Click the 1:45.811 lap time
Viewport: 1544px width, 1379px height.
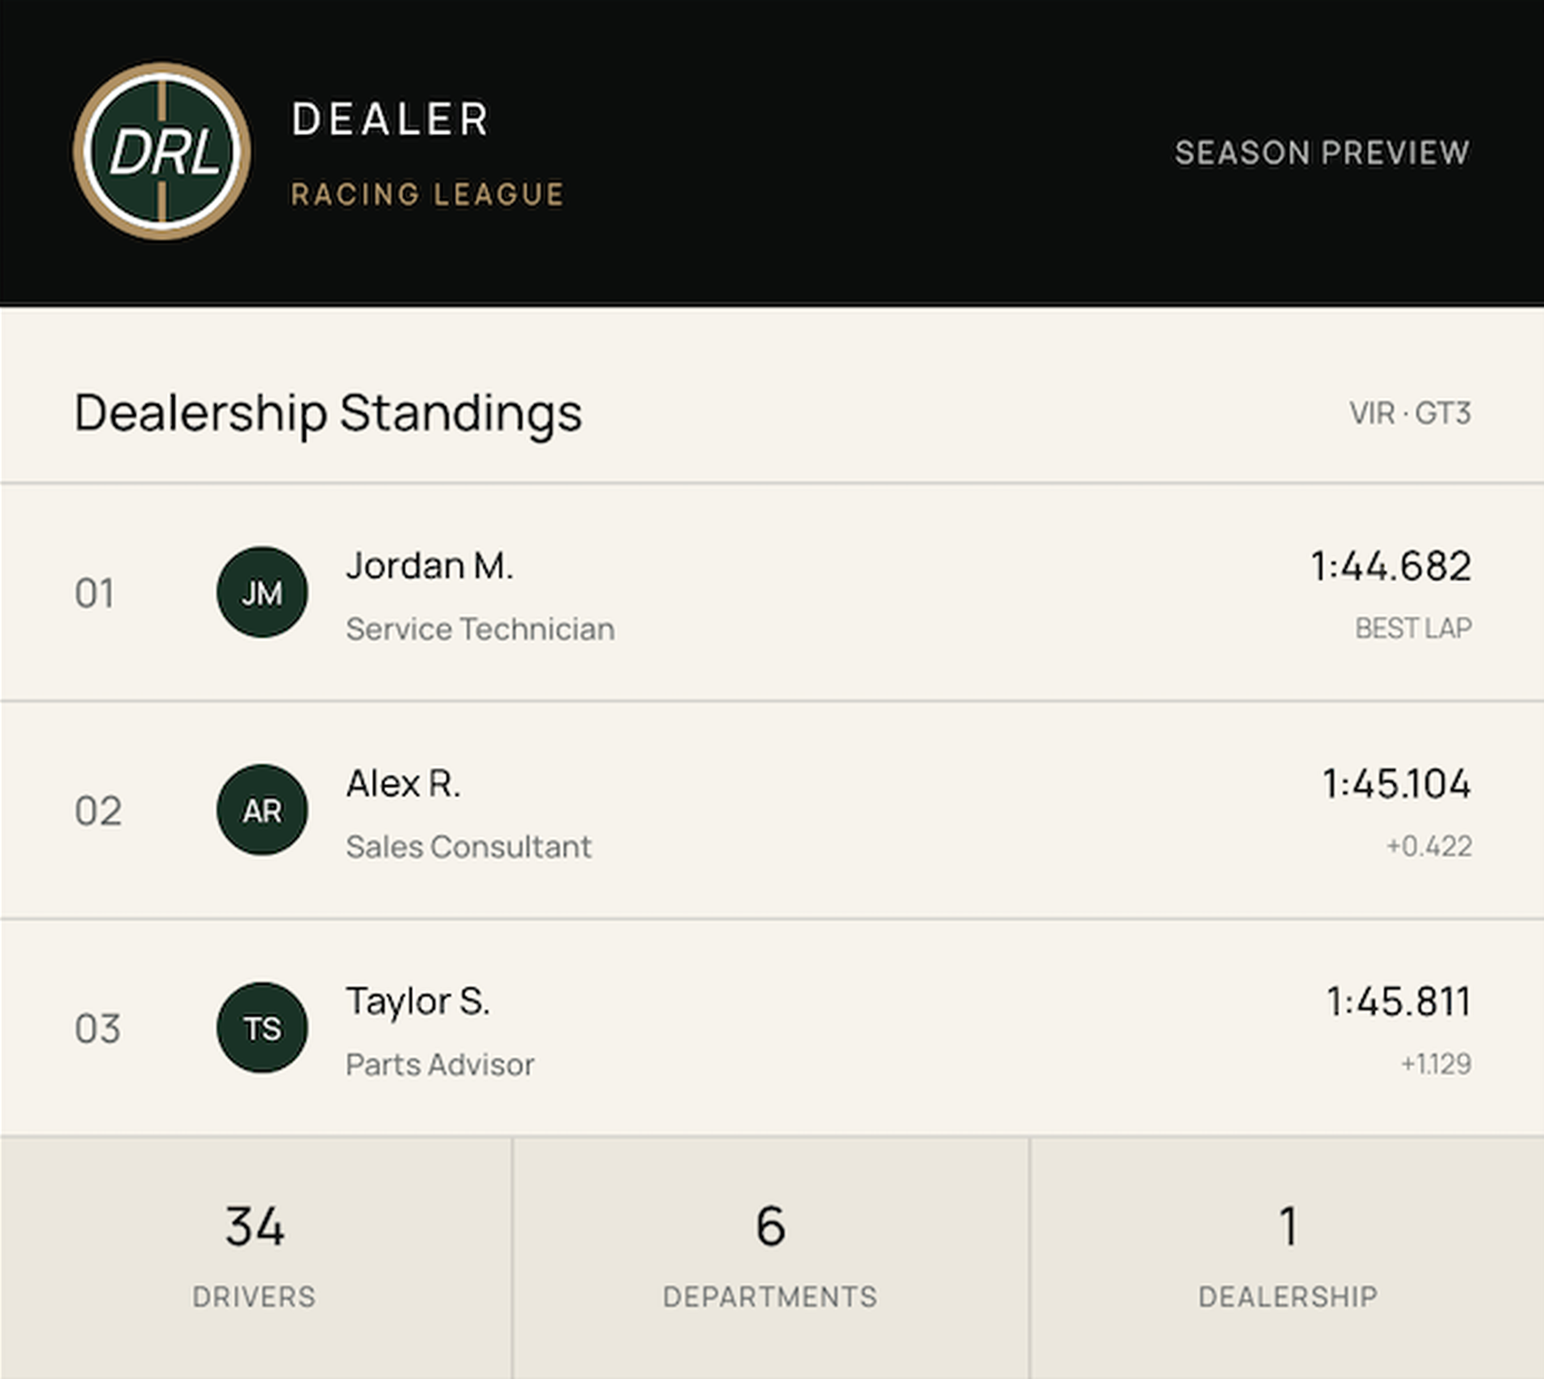(1398, 1002)
